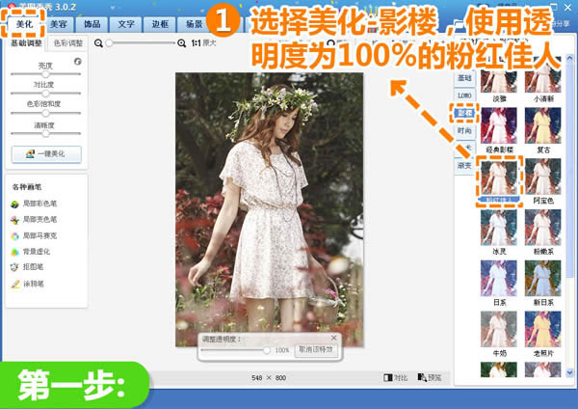Image resolution: width=578 pixels, height=409 pixels.
Task: Click the image zoom slider handle
Action: (109, 43)
